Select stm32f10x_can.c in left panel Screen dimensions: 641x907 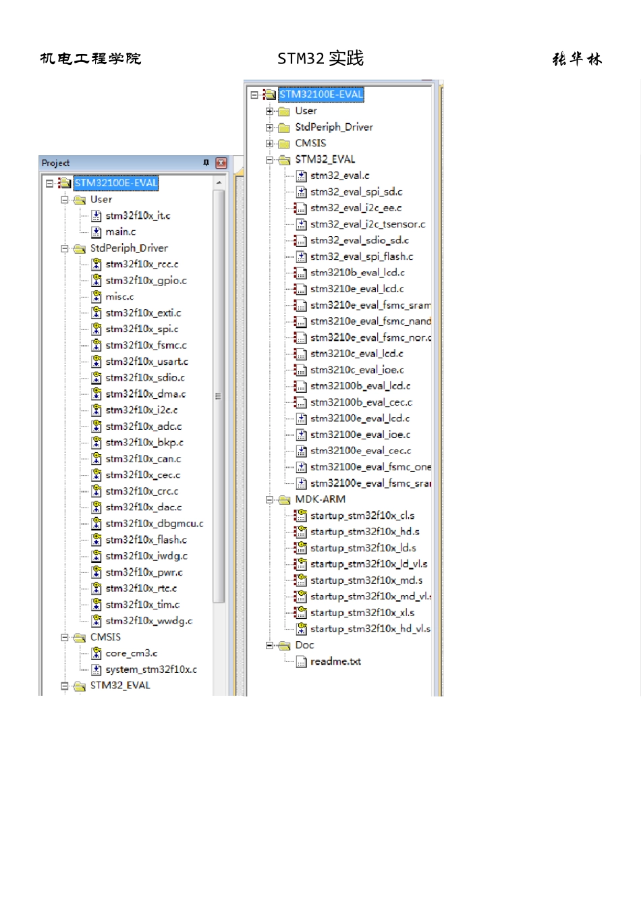144,459
